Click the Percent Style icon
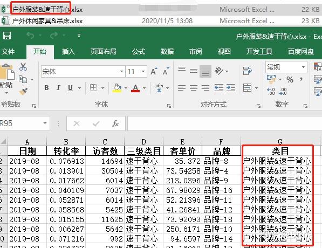Viewport: 322px width, 248px height. point(290,79)
